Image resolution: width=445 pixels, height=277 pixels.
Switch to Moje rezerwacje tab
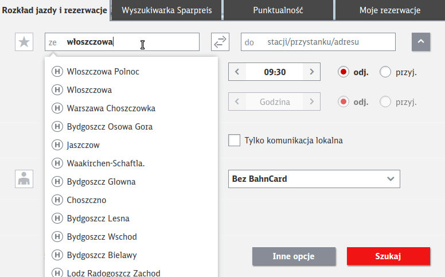pos(390,10)
